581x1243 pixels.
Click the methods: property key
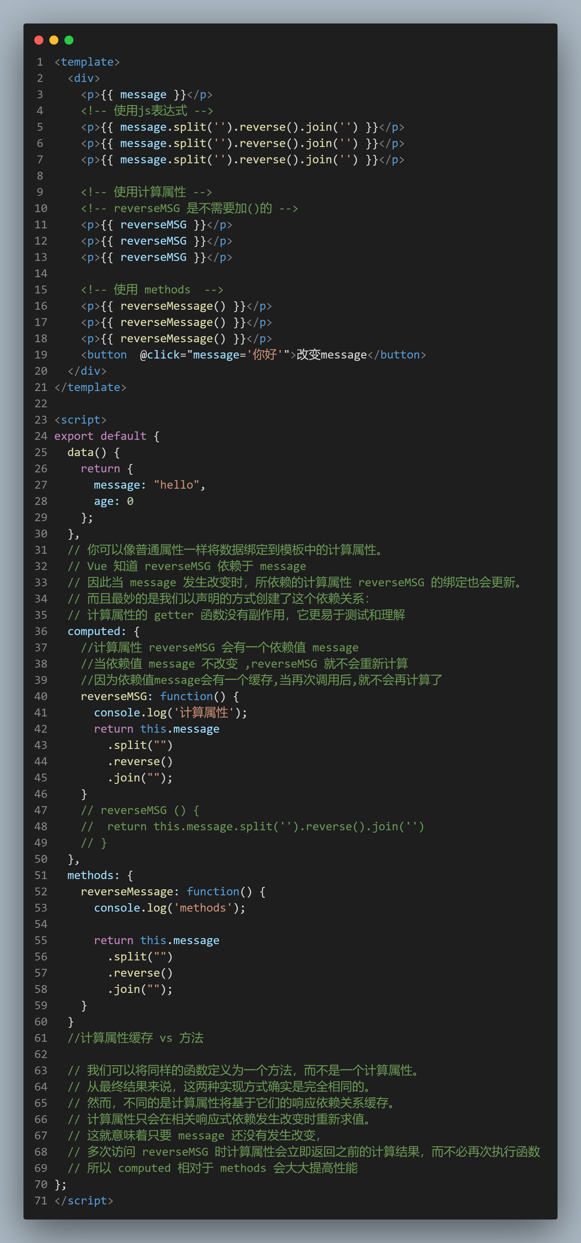pos(93,875)
